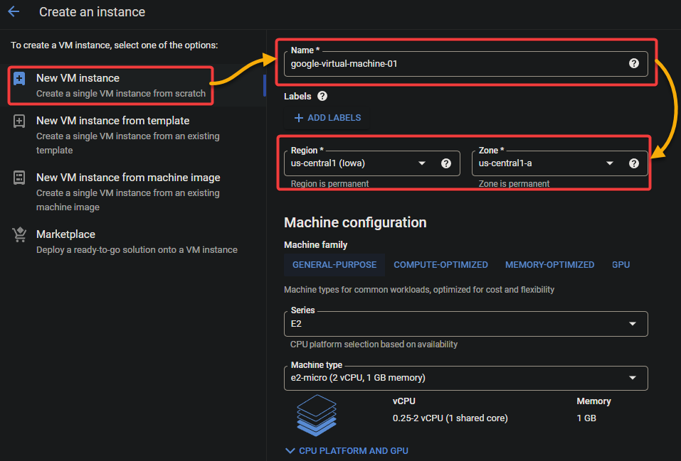This screenshot has height=461, width=681.
Task: Open help icon next to Labels
Action: point(322,97)
